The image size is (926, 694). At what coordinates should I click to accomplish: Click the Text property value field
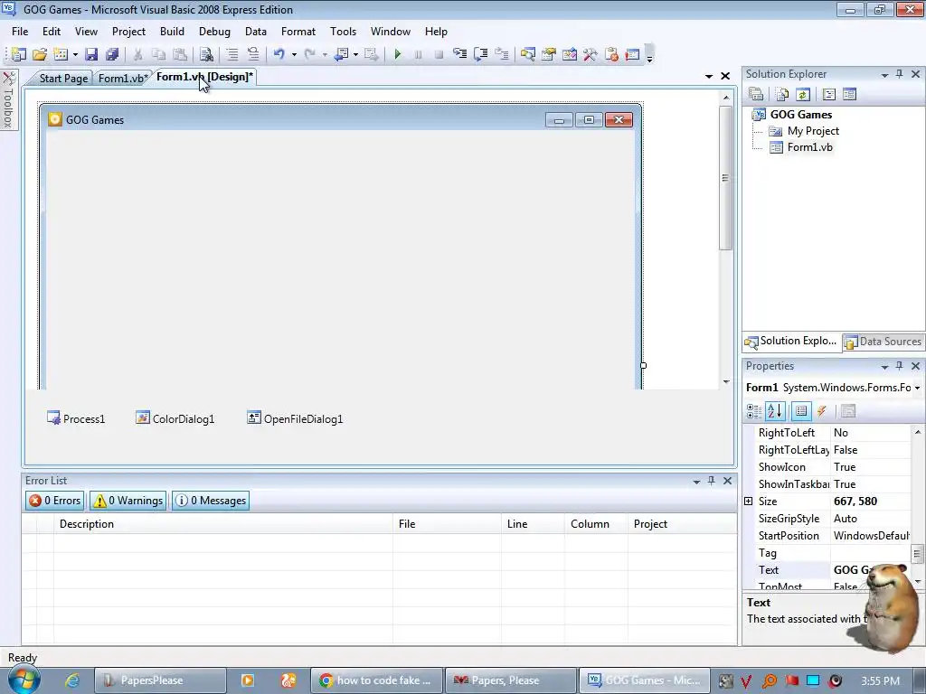pyautogui.click(x=870, y=569)
